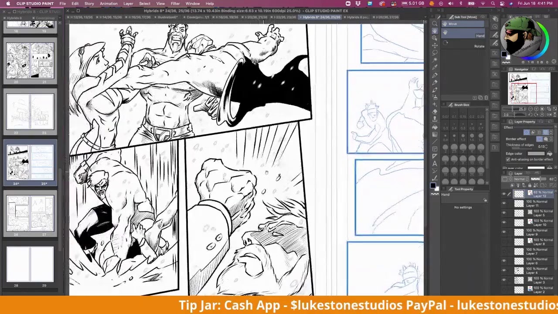Toggle visibility of Layer 6

tap(504, 261)
